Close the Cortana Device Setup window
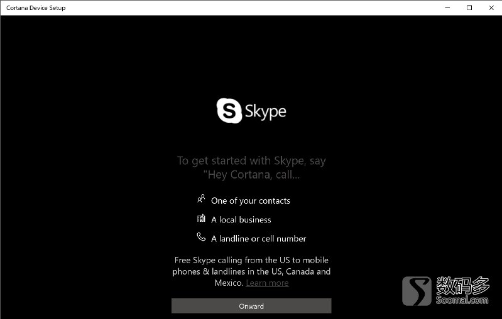 (x=491, y=8)
